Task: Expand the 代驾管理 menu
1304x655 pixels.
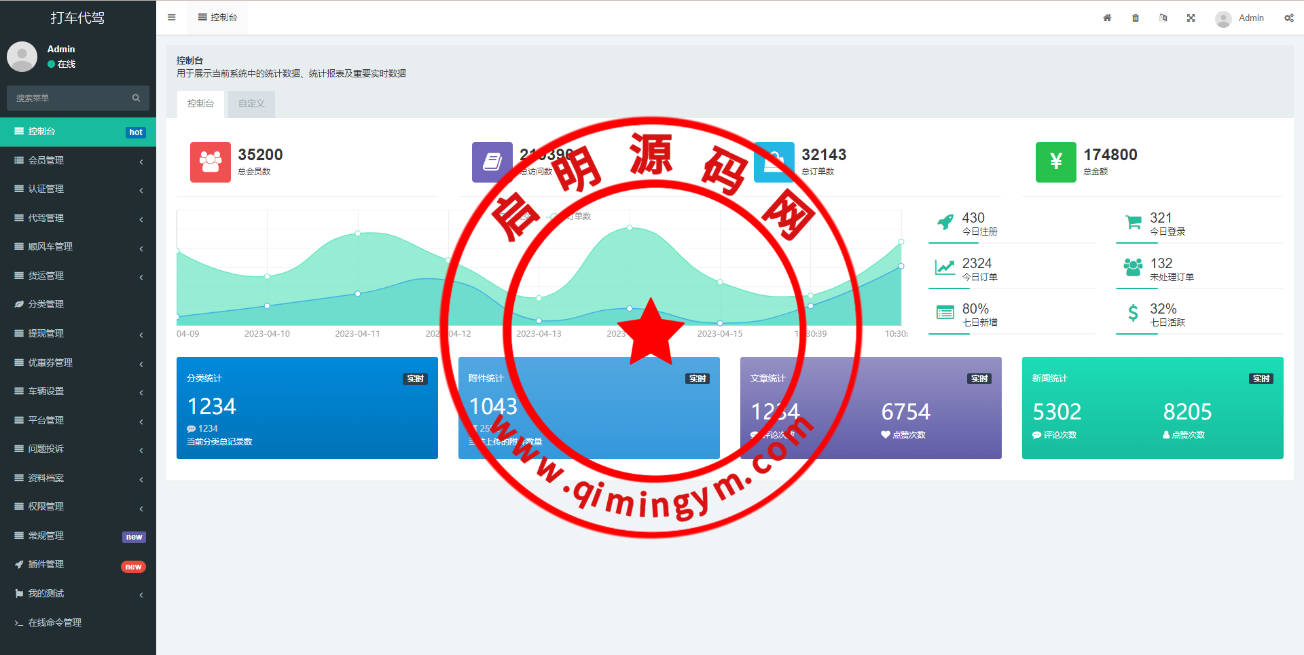Action: (x=78, y=219)
